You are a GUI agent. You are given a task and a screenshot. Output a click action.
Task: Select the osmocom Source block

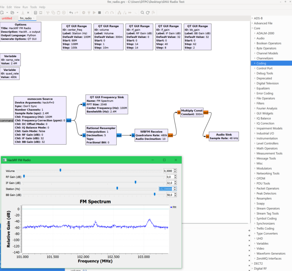click(x=40, y=120)
